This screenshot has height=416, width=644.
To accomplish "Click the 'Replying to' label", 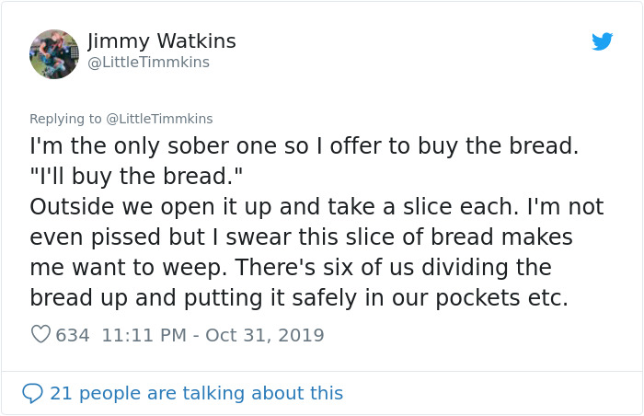I will [x=65, y=119].
